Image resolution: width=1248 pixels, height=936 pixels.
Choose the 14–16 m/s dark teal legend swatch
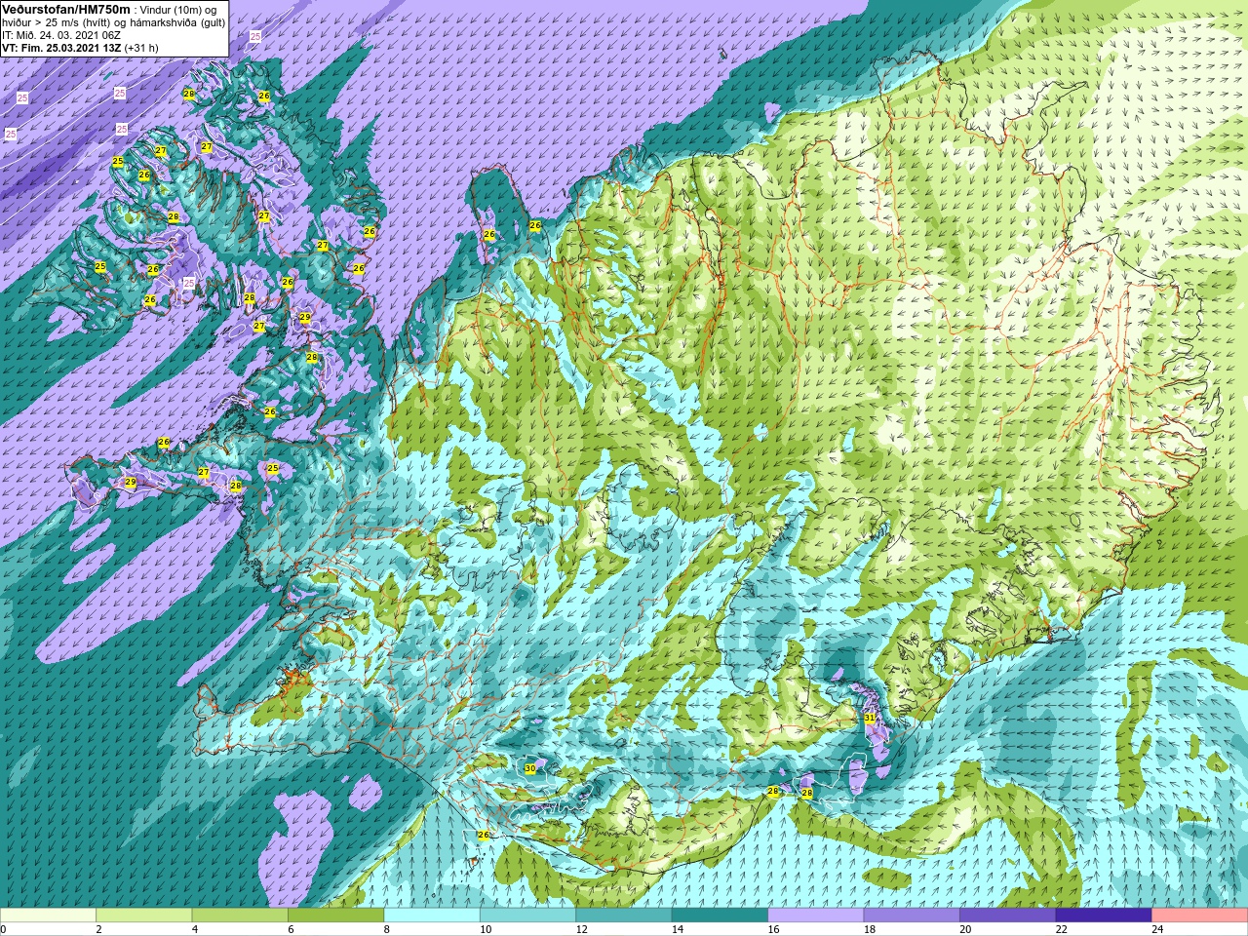coord(720,916)
